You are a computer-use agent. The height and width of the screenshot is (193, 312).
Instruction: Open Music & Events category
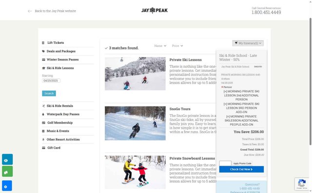pos(58,131)
